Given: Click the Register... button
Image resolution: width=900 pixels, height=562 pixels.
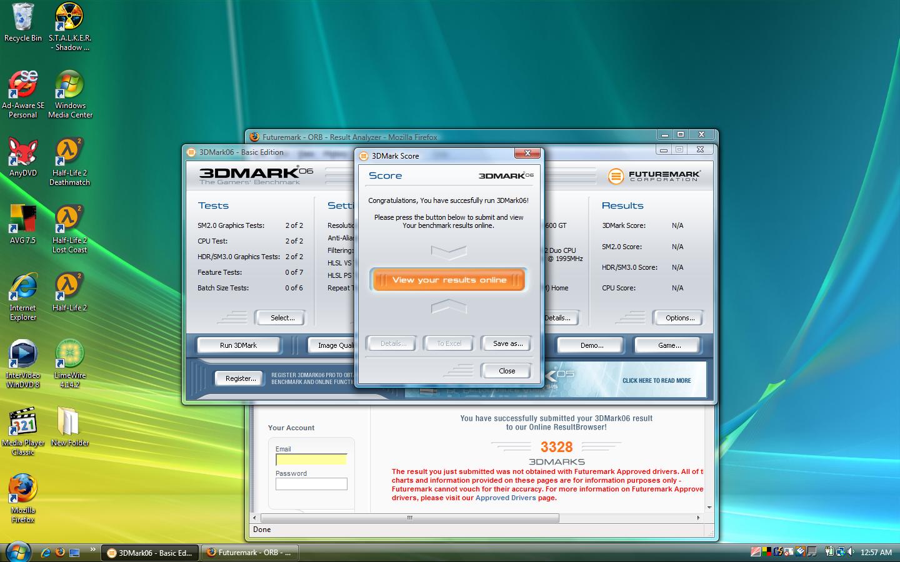Looking at the screenshot, I should point(241,378).
